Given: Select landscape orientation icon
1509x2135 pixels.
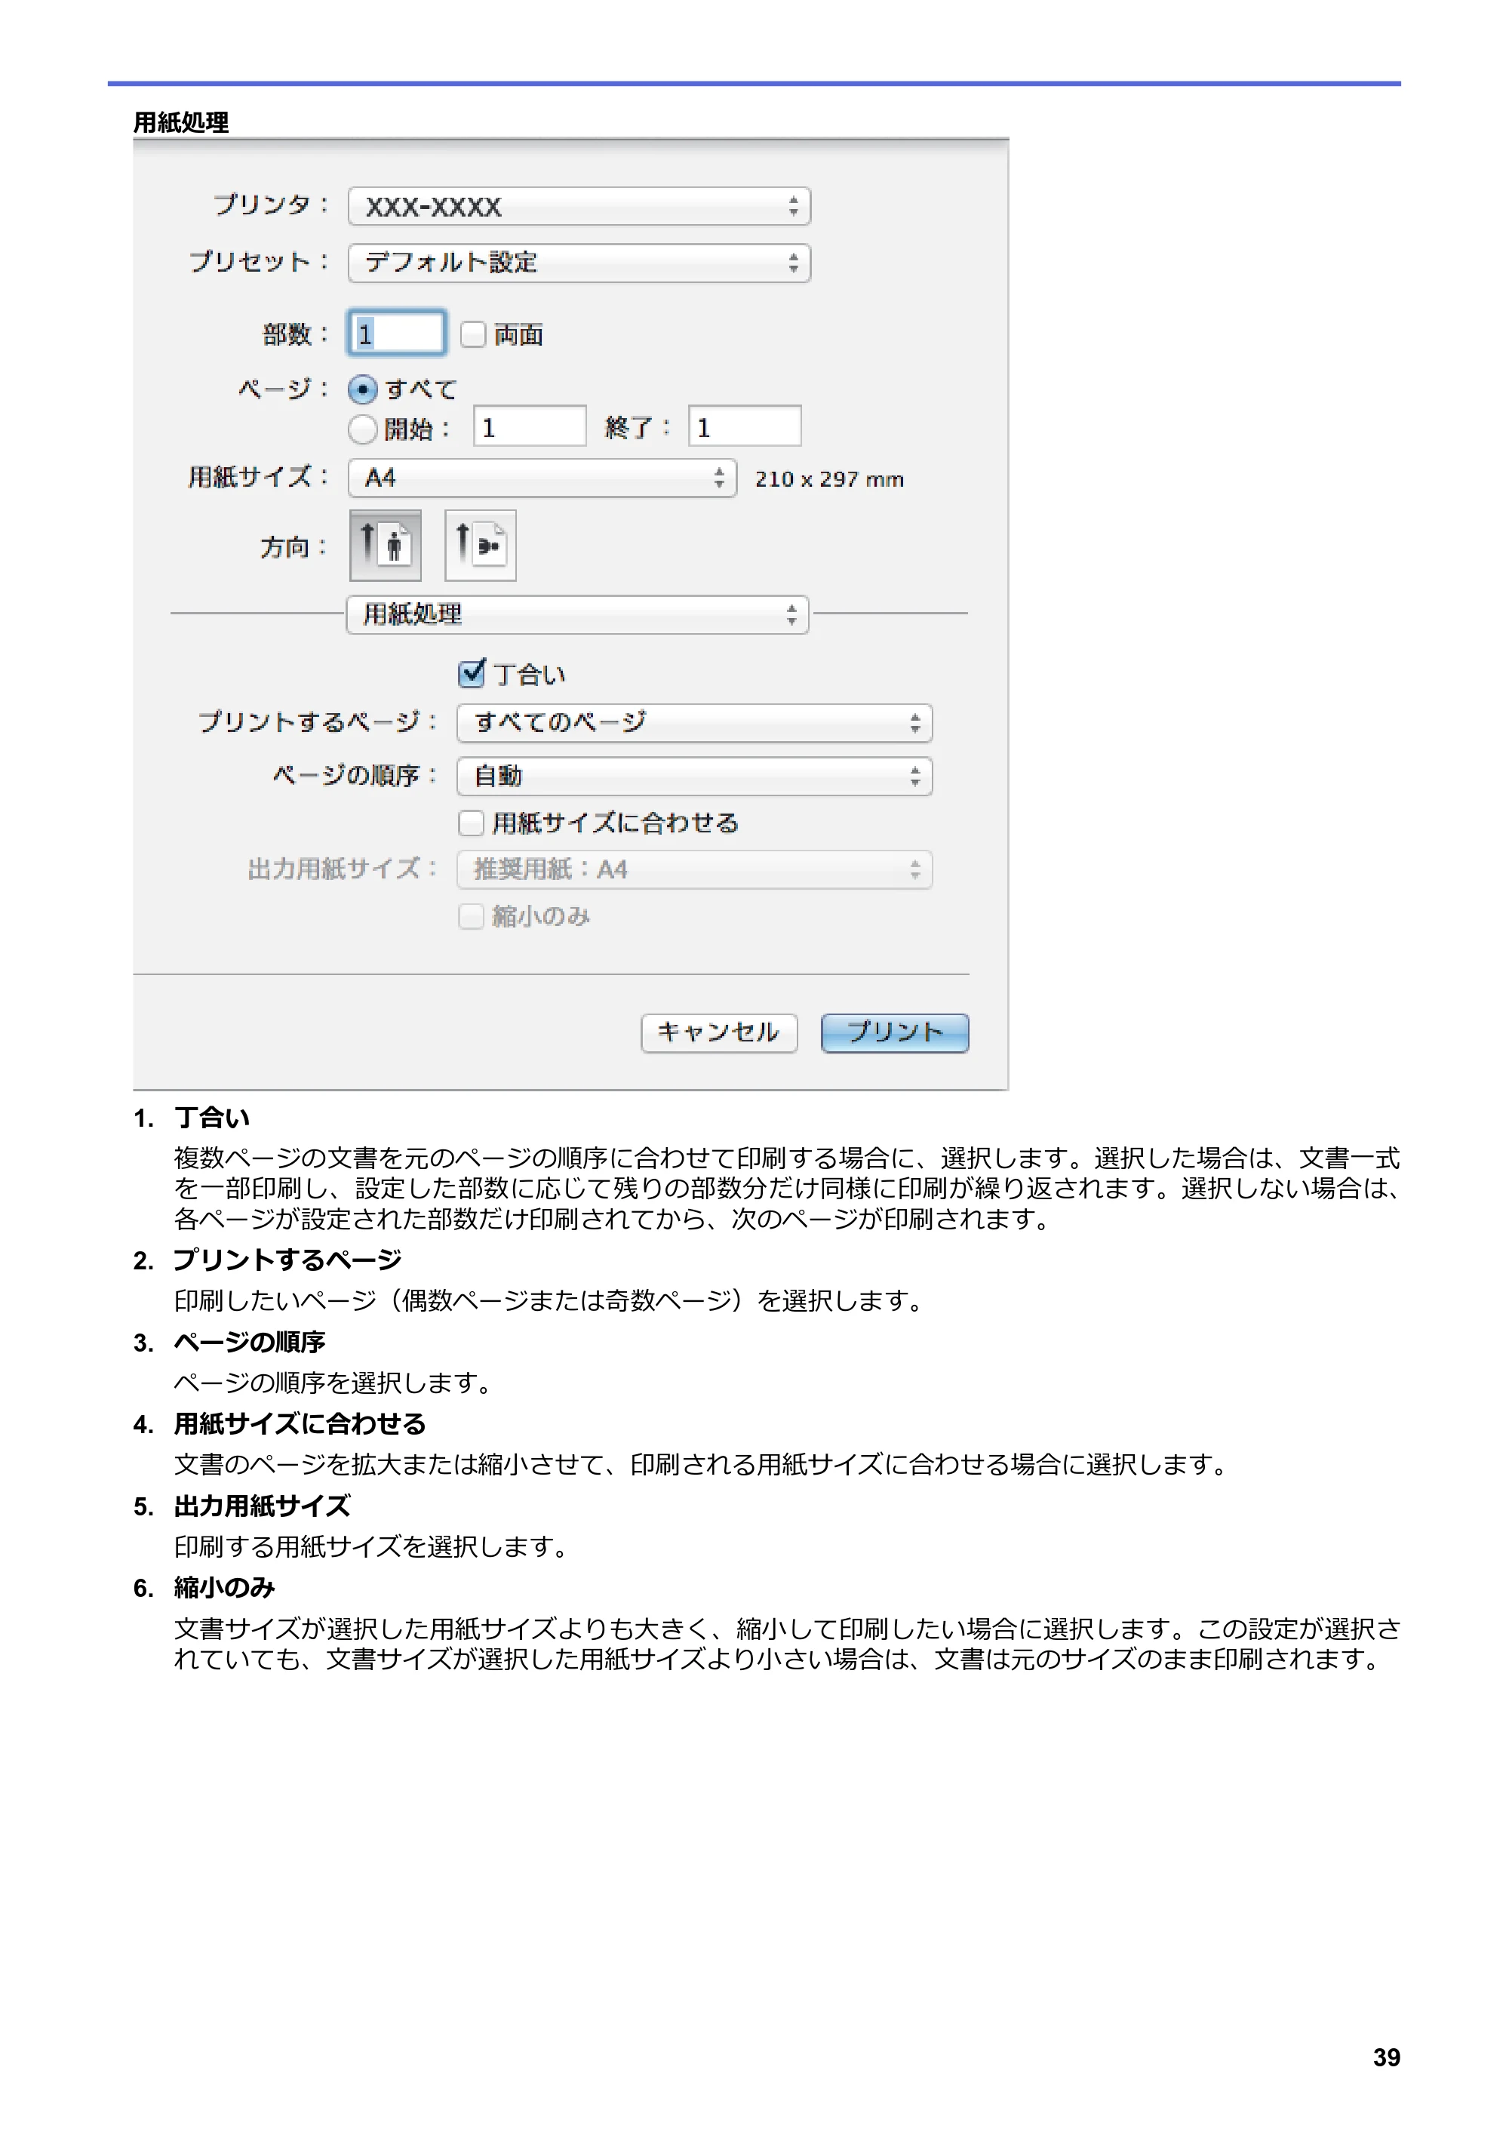Looking at the screenshot, I should coord(480,545).
